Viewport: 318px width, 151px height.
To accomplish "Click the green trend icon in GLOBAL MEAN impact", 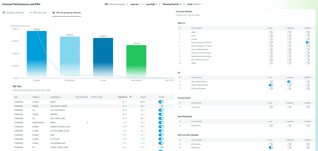I will click(145, 102).
